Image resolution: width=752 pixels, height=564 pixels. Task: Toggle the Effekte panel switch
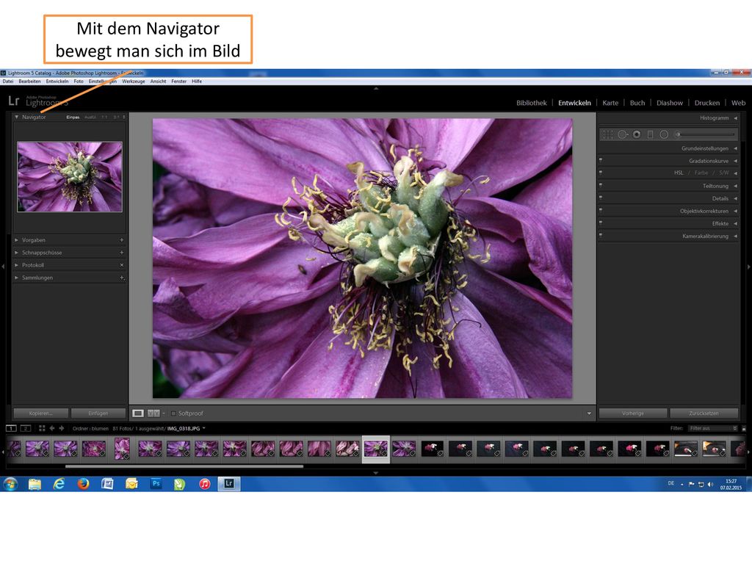pyautogui.click(x=601, y=222)
